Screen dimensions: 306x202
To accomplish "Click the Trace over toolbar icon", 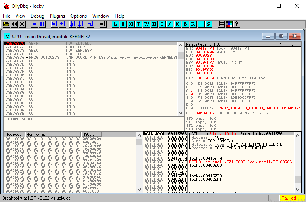I will (x=80, y=24).
